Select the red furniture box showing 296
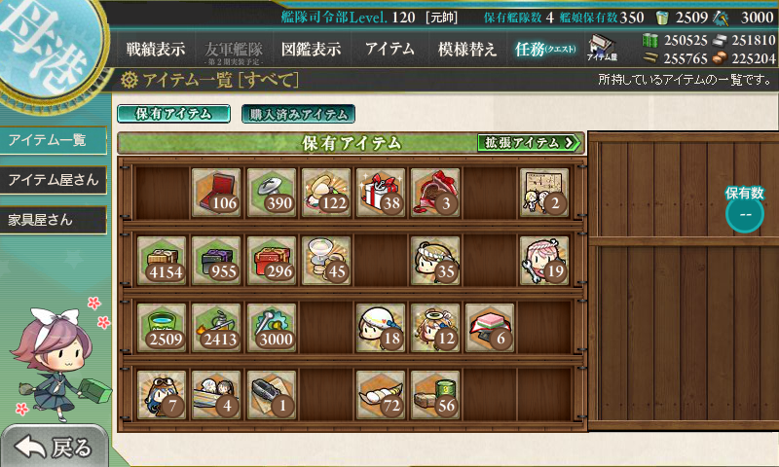 [x=272, y=261]
